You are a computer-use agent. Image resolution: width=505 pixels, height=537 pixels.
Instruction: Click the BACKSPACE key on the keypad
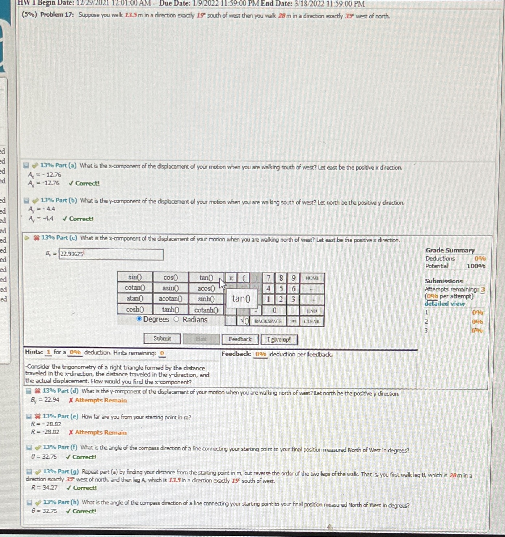[268, 321]
